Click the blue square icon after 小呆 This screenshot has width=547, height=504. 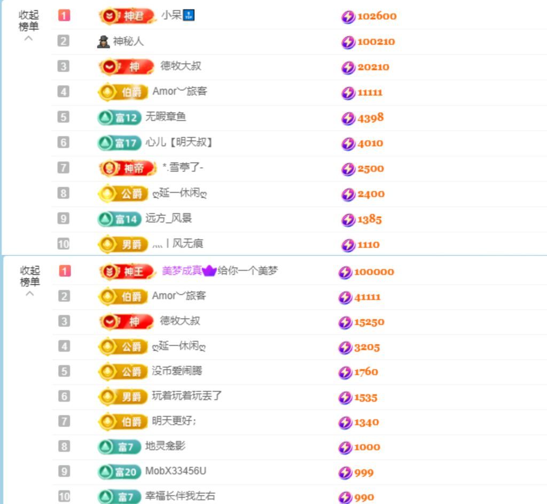coord(189,15)
